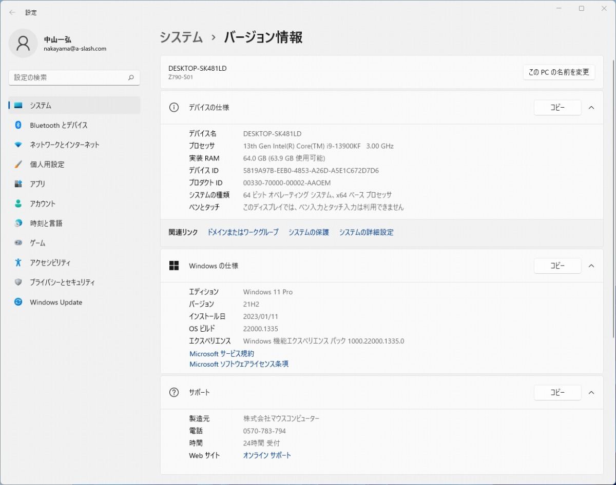Viewport: 616px width, 485px height.
Task: Focus the 設定の検索 search box
Action: click(x=74, y=77)
